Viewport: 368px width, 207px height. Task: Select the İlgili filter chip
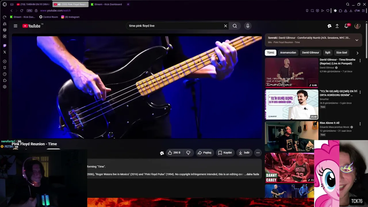328,53
